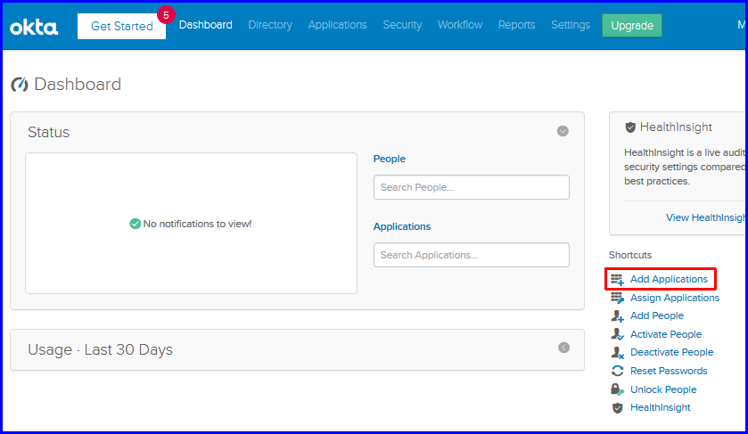Screen dimensions: 748x434
Task: Focus the Search People field
Action: [472, 187]
